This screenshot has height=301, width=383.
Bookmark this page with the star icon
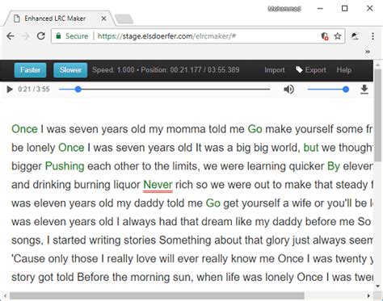338,36
